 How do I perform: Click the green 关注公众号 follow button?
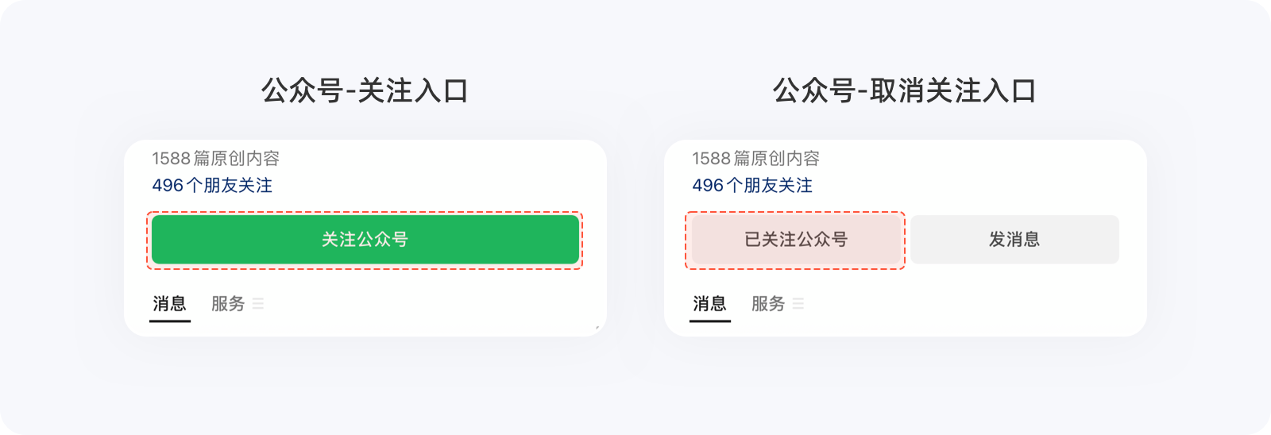pos(365,239)
